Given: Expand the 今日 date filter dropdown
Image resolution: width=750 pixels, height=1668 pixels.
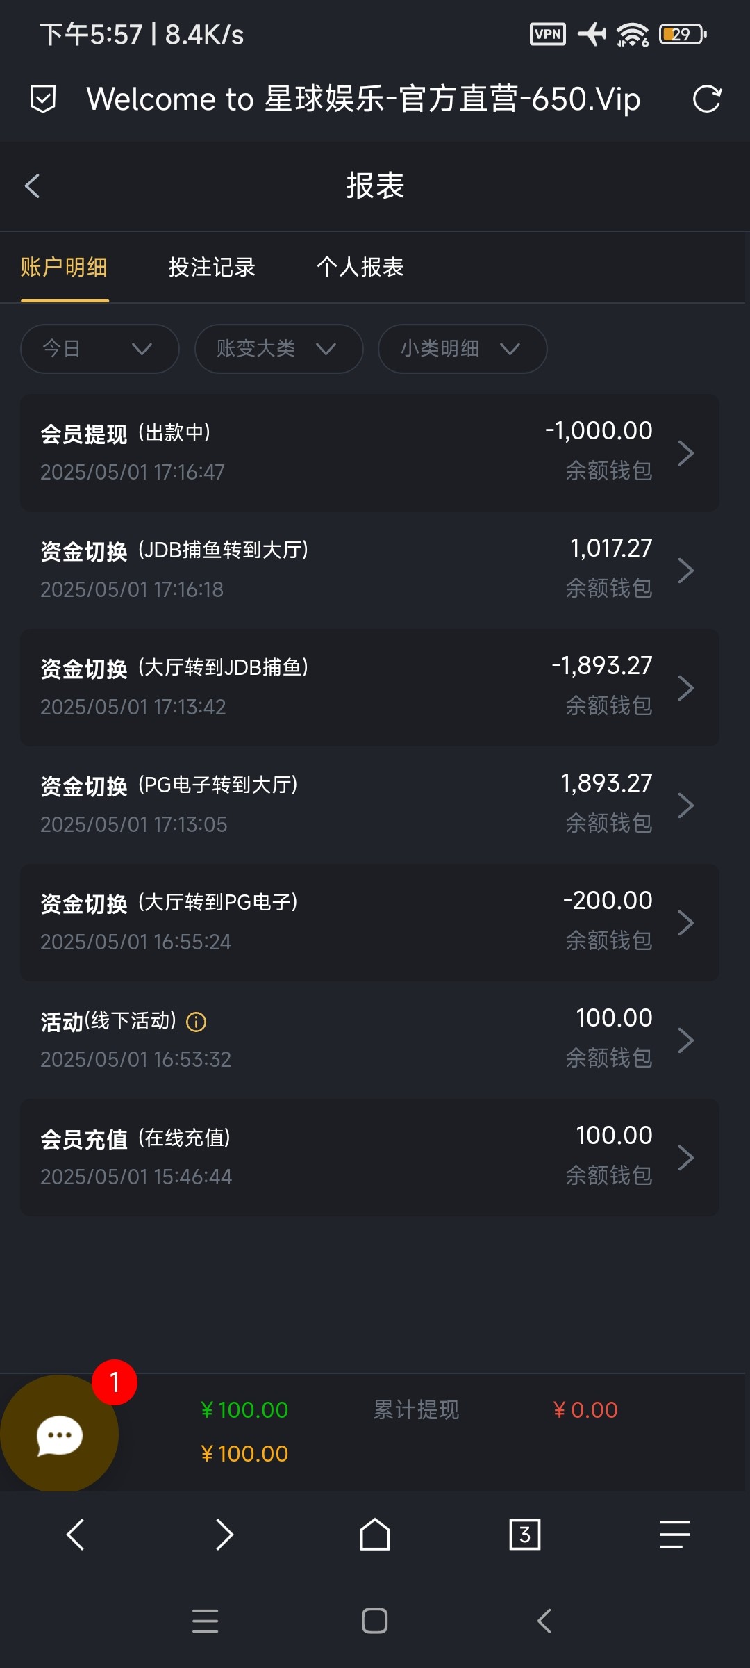Looking at the screenshot, I should 100,348.
